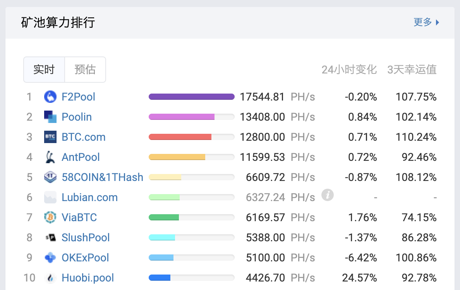Open the SlushPool pool link

pyautogui.click(x=86, y=237)
